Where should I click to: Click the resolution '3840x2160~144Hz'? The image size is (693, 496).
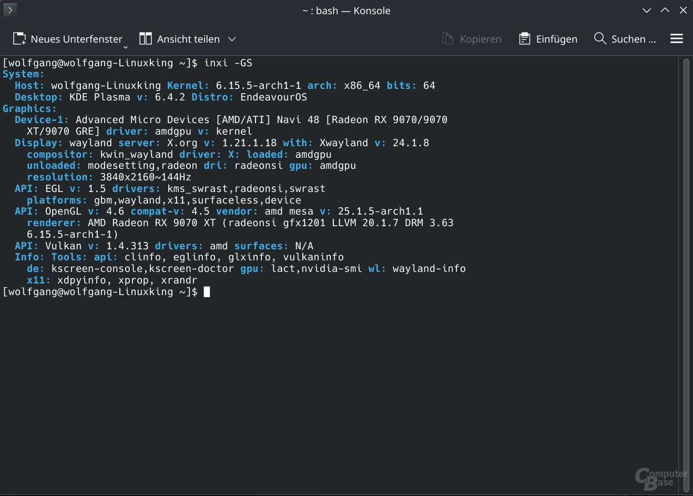tap(146, 177)
